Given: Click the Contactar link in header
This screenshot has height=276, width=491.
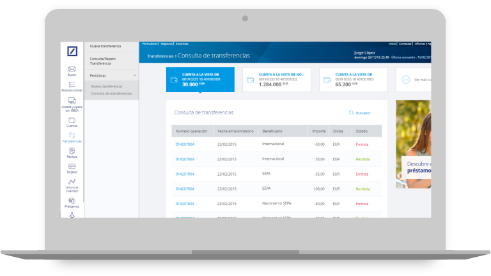Looking at the screenshot, I should (x=405, y=43).
